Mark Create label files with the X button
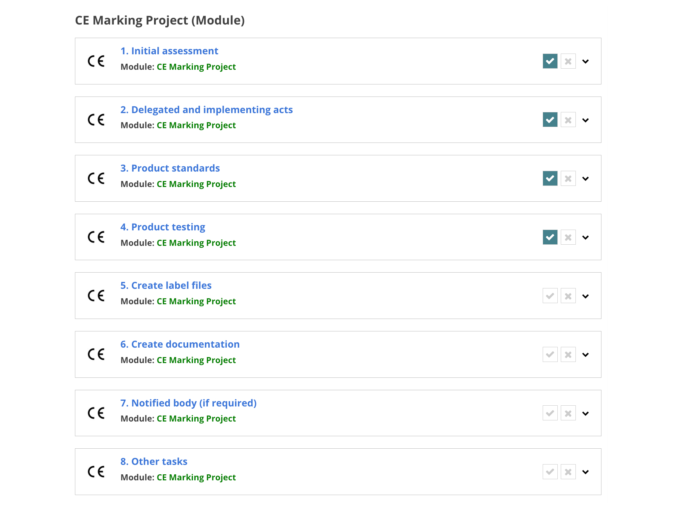676x509 pixels. 568,296
